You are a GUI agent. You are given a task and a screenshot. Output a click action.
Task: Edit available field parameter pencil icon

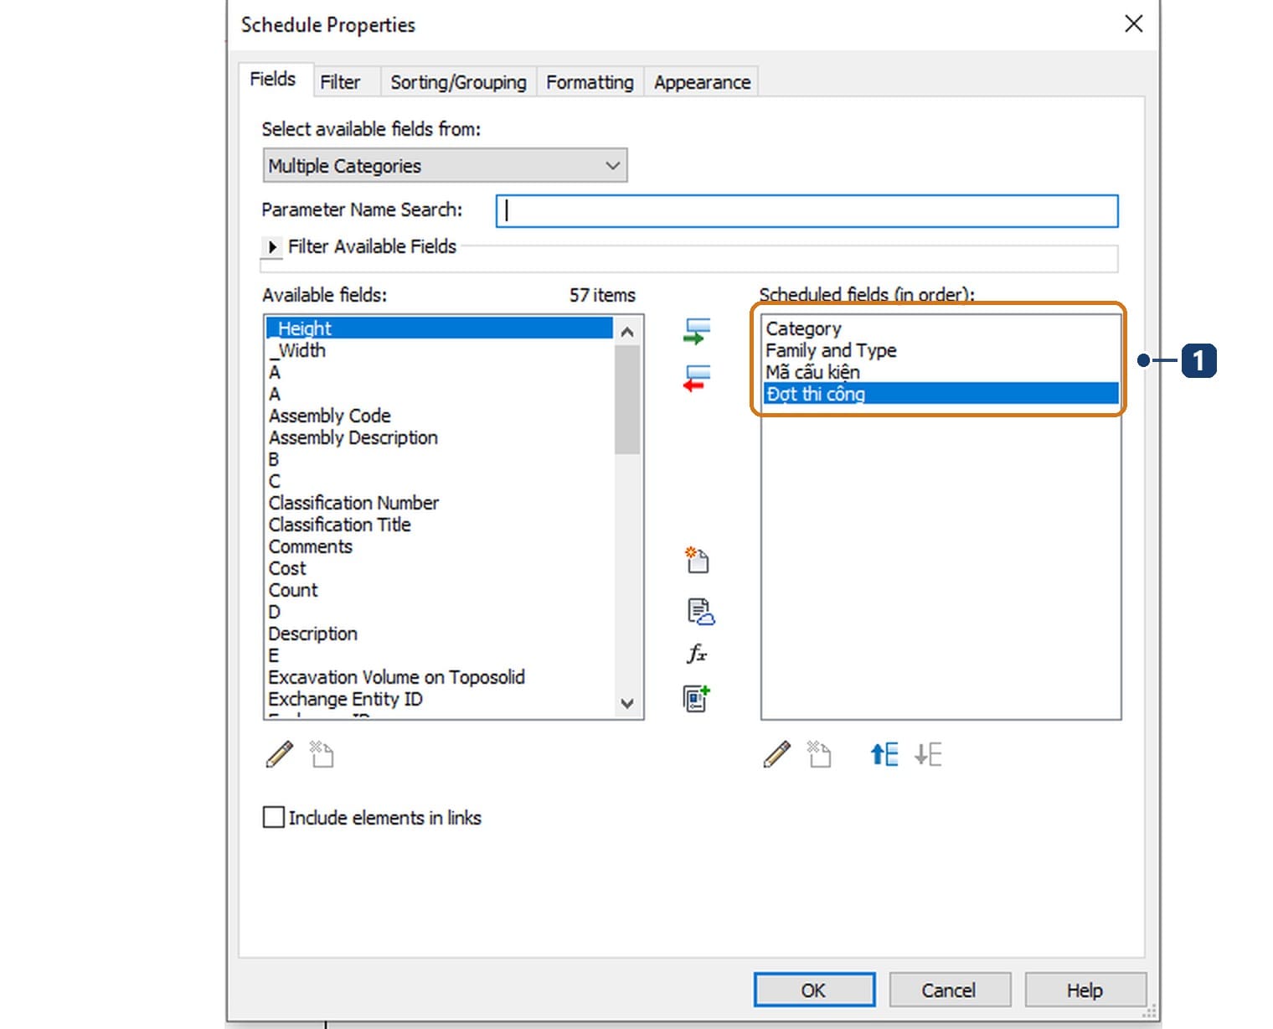tap(280, 754)
